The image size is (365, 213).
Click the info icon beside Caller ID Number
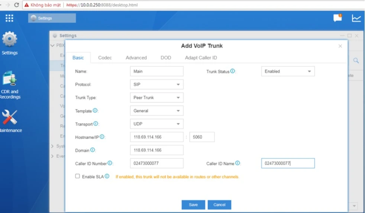tap(110, 163)
